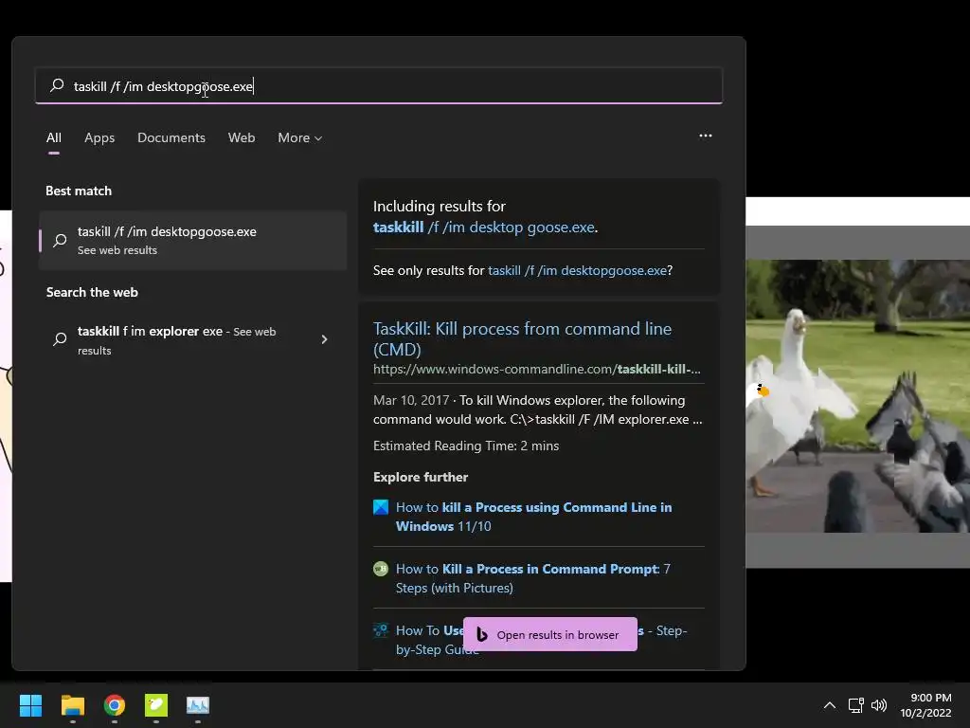Select the All tab
Image resolution: width=970 pixels, height=728 pixels.
coord(54,137)
